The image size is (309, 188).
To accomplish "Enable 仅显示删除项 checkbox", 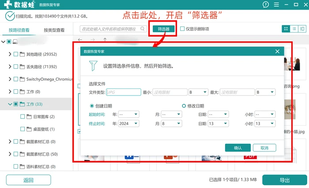I will [182, 29].
